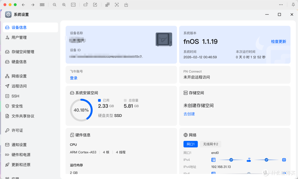Click the 登录 link under 飞牛账号
298x179 pixels.
point(74,78)
